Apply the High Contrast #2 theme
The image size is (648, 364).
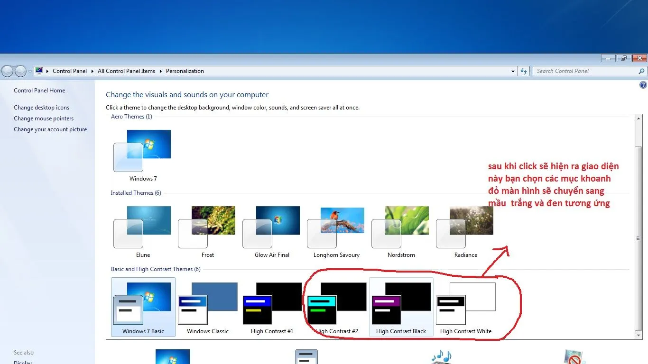pyautogui.click(x=336, y=308)
